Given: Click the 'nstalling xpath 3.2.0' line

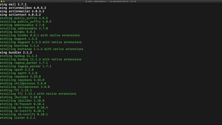Looking at the screenshot, I should click(18, 73).
